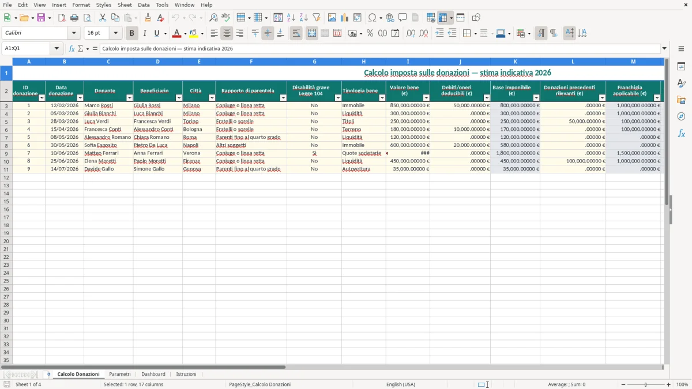692x389 pixels.
Task: Click the Insert Image icon
Action: click(x=332, y=18)
